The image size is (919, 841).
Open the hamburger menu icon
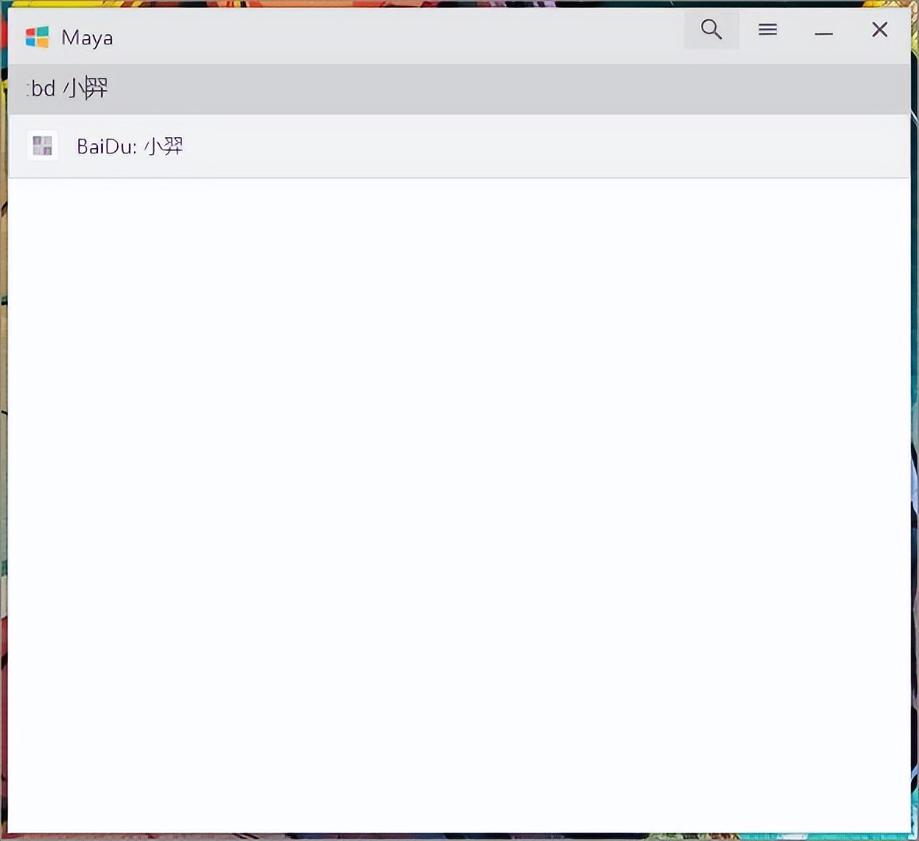tap(767, 30)
